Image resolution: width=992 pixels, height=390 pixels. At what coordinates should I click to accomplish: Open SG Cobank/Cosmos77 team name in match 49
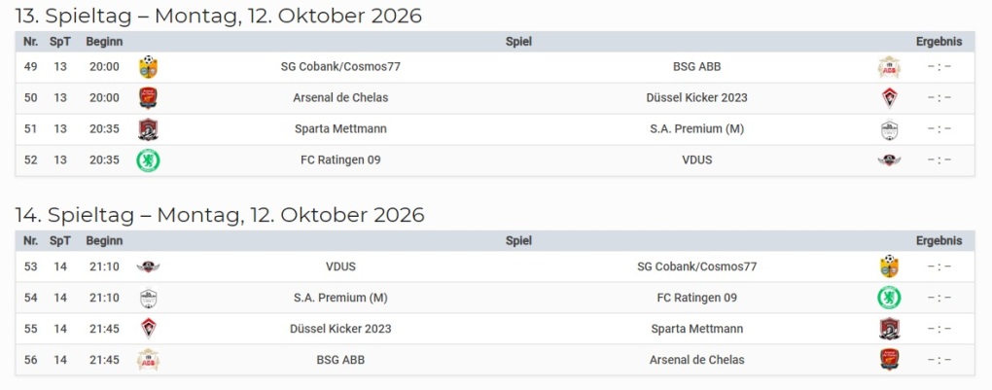340,67
